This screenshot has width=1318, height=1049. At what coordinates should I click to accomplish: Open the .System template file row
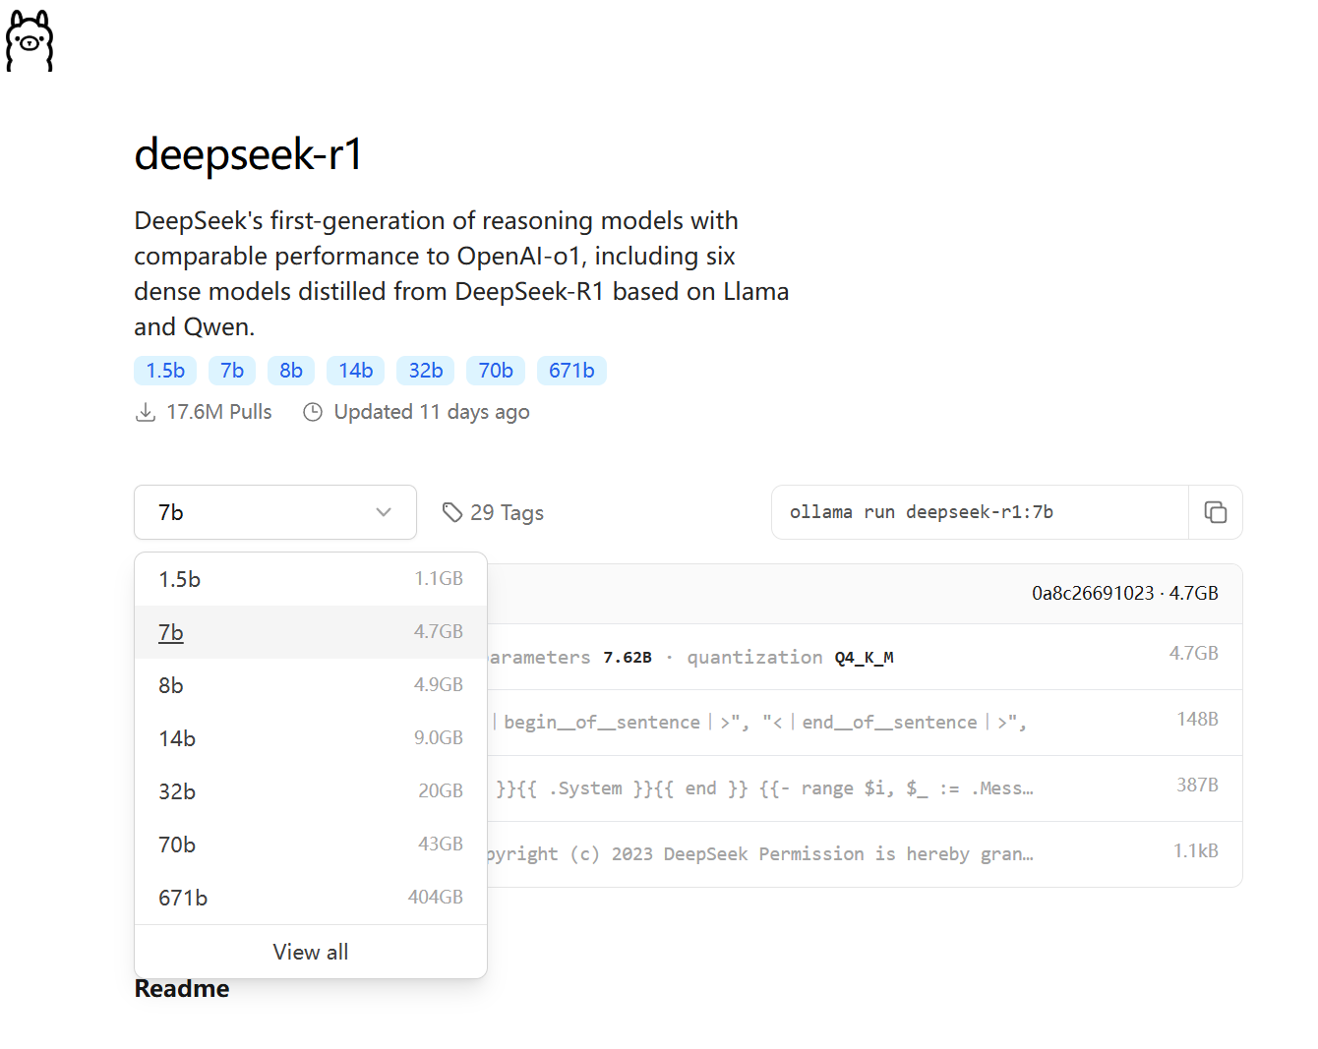[865, 788]
